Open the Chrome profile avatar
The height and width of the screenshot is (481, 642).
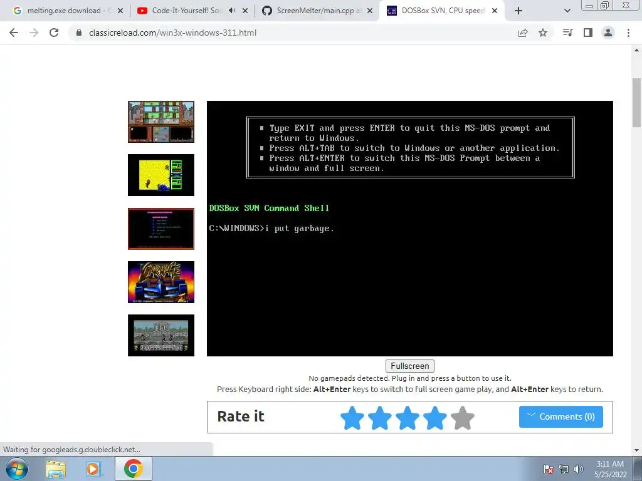[x=608, y=33]
